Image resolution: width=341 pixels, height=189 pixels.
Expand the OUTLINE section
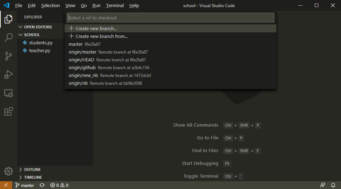pos(55,169)
